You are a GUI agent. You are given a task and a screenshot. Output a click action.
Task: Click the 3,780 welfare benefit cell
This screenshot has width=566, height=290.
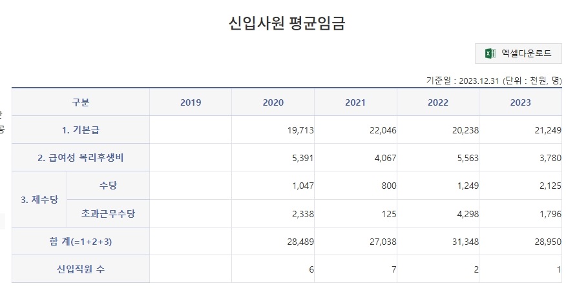(521, 157)
